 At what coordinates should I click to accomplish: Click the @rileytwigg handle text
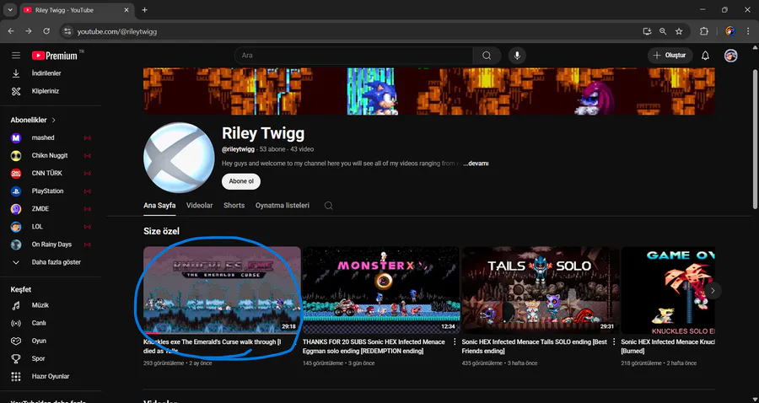238,149
